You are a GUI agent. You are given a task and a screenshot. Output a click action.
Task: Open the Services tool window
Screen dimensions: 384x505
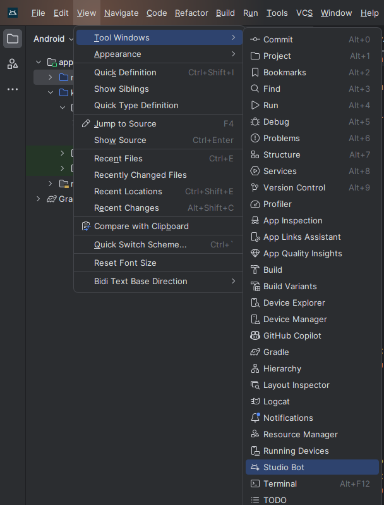click(312, 171)
